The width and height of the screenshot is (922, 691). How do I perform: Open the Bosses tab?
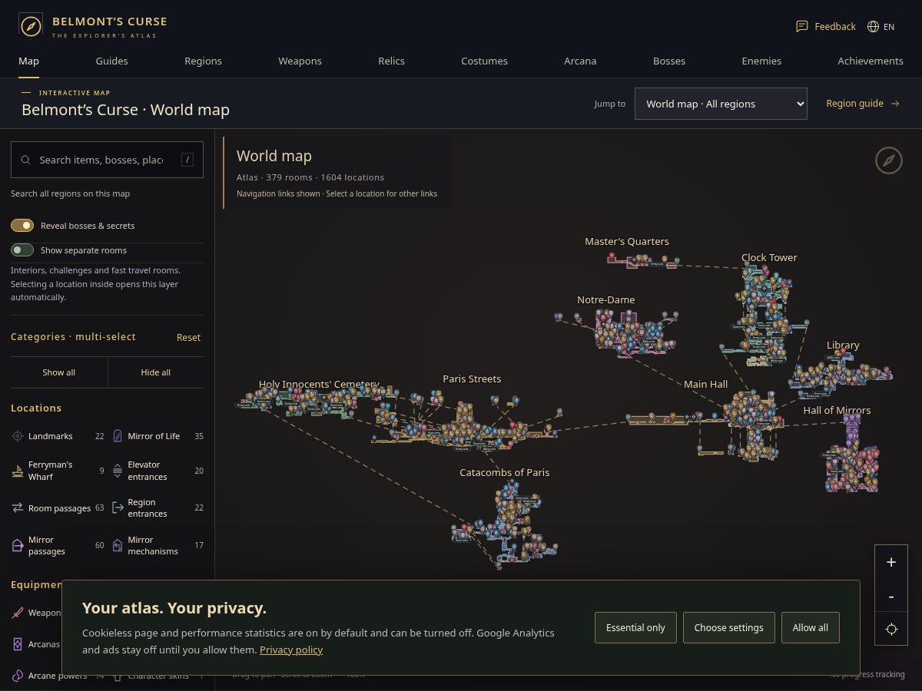669,61
